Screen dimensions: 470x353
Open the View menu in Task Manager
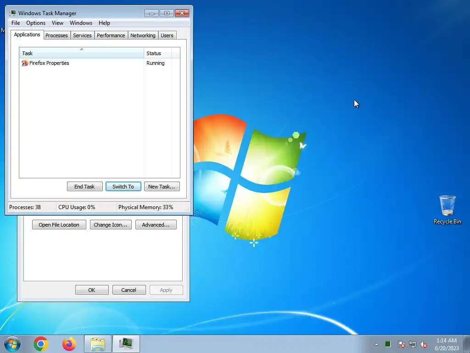click(x=57, y=23)
